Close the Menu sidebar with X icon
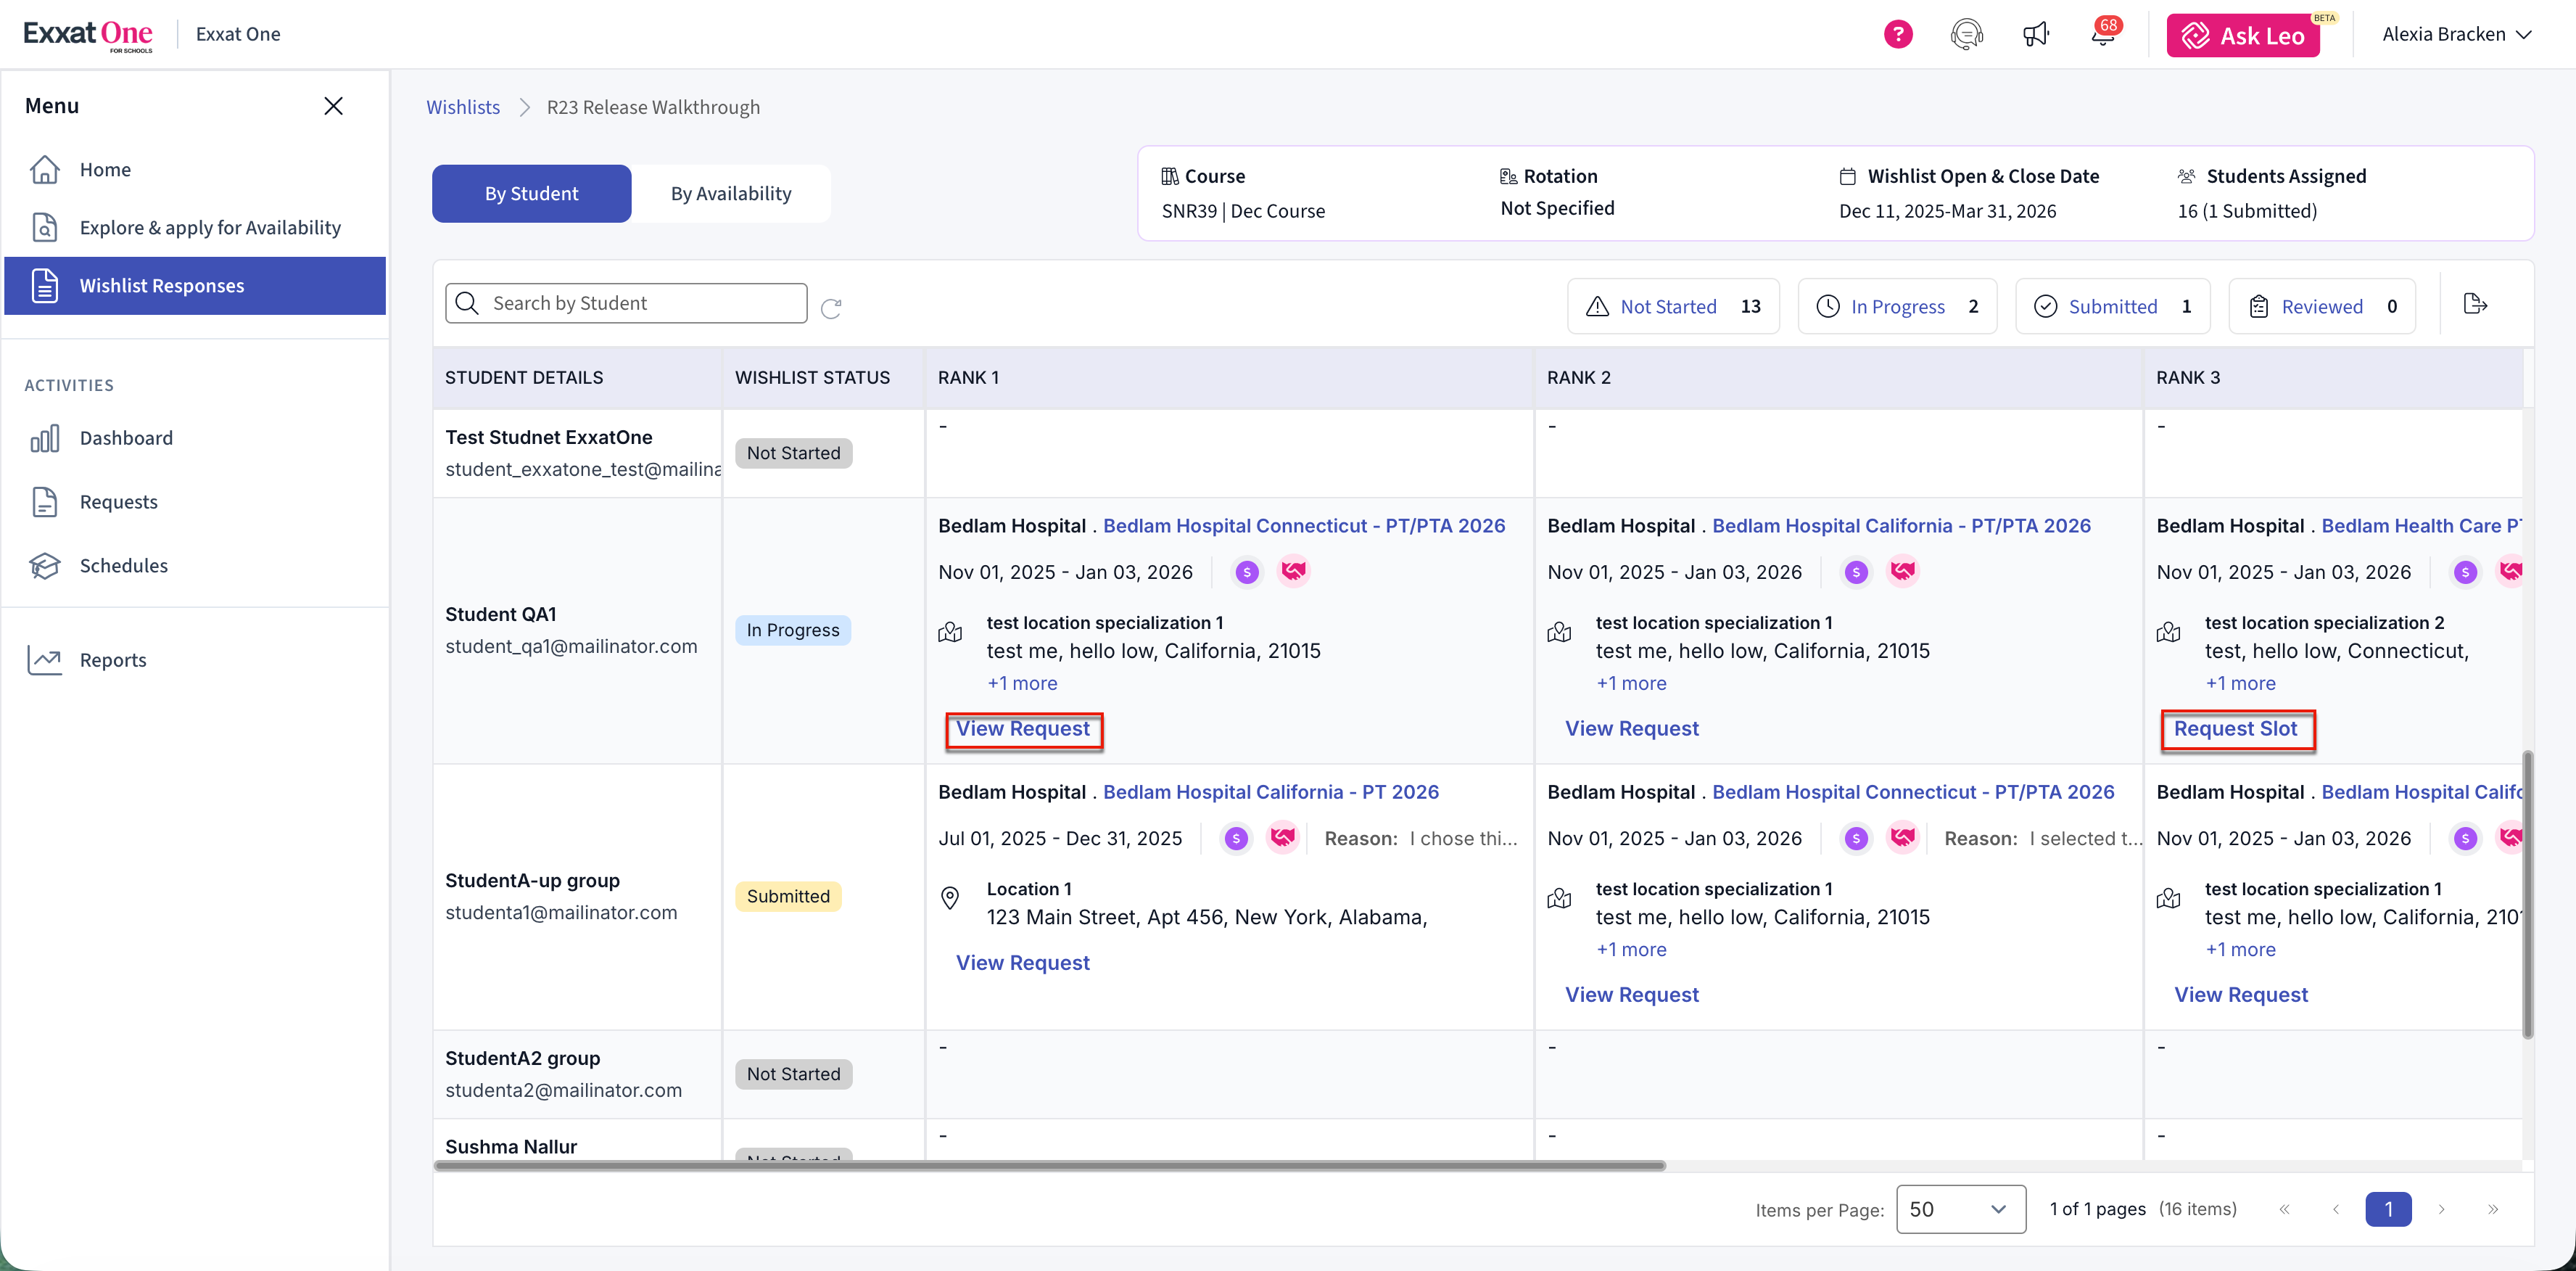The height and width of the screenshot is (1271, 2576). pyautogui.click(x=333, y=106)
